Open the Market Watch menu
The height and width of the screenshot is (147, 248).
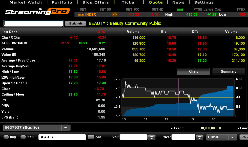pos(26,2)
